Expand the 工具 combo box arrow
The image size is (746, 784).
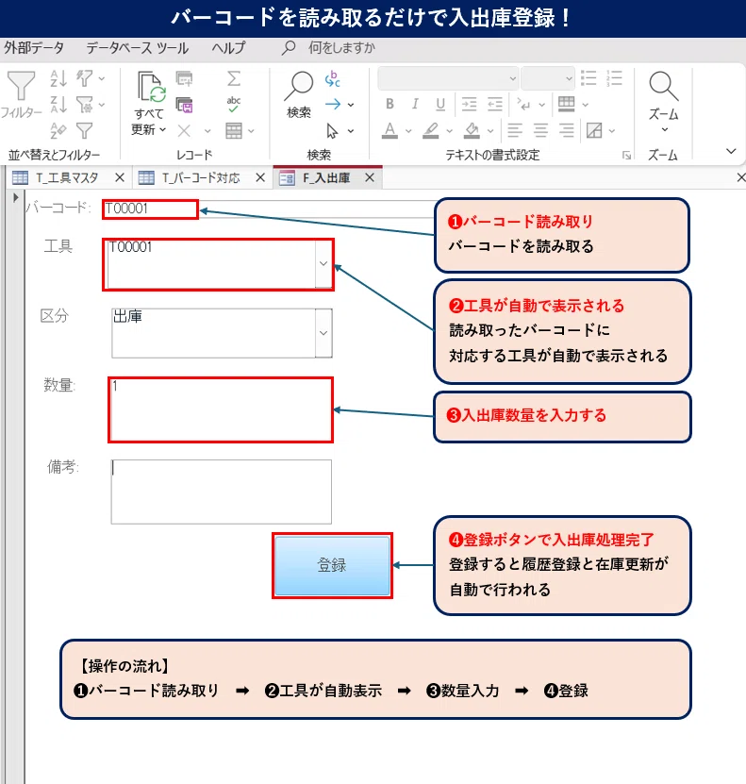tap(323, 263)
